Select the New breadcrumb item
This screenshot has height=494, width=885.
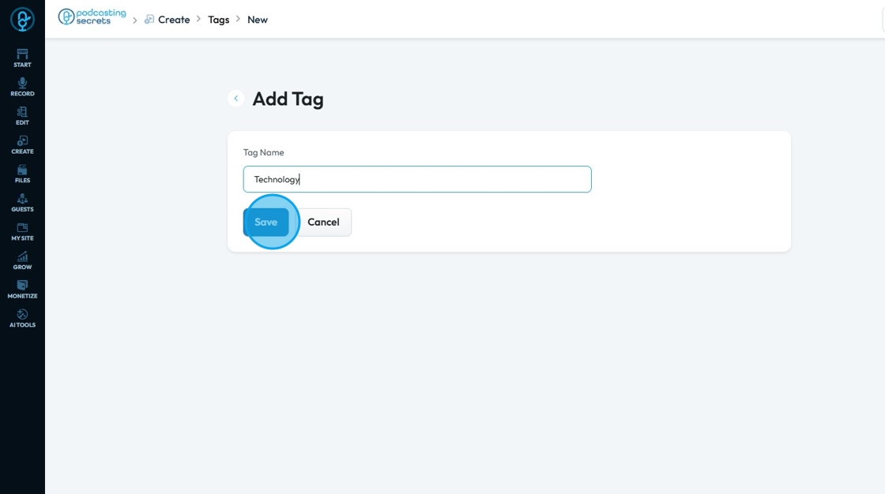[x=258, y=20]
